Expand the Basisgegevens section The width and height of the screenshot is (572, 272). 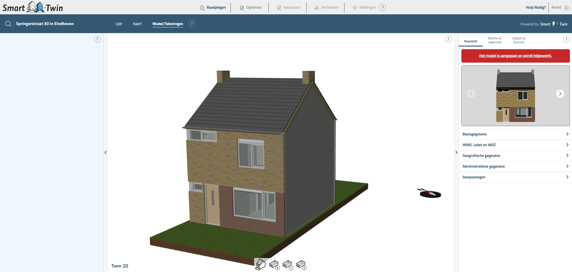pos(515,134)
